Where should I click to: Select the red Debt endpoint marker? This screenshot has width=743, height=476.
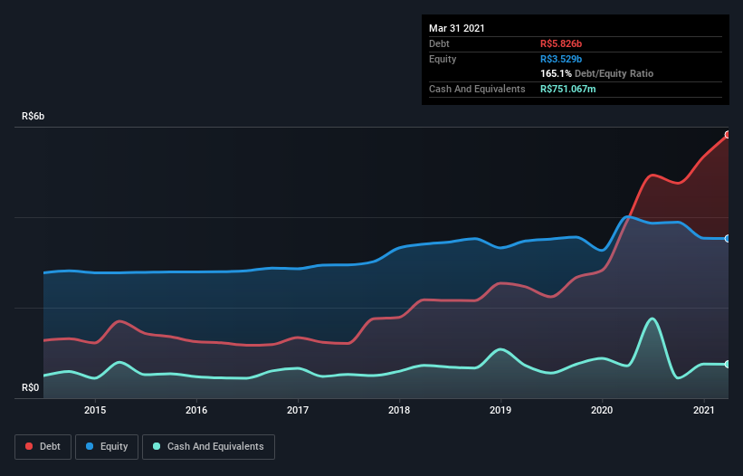pyautogui.click(x=728, y=135)
